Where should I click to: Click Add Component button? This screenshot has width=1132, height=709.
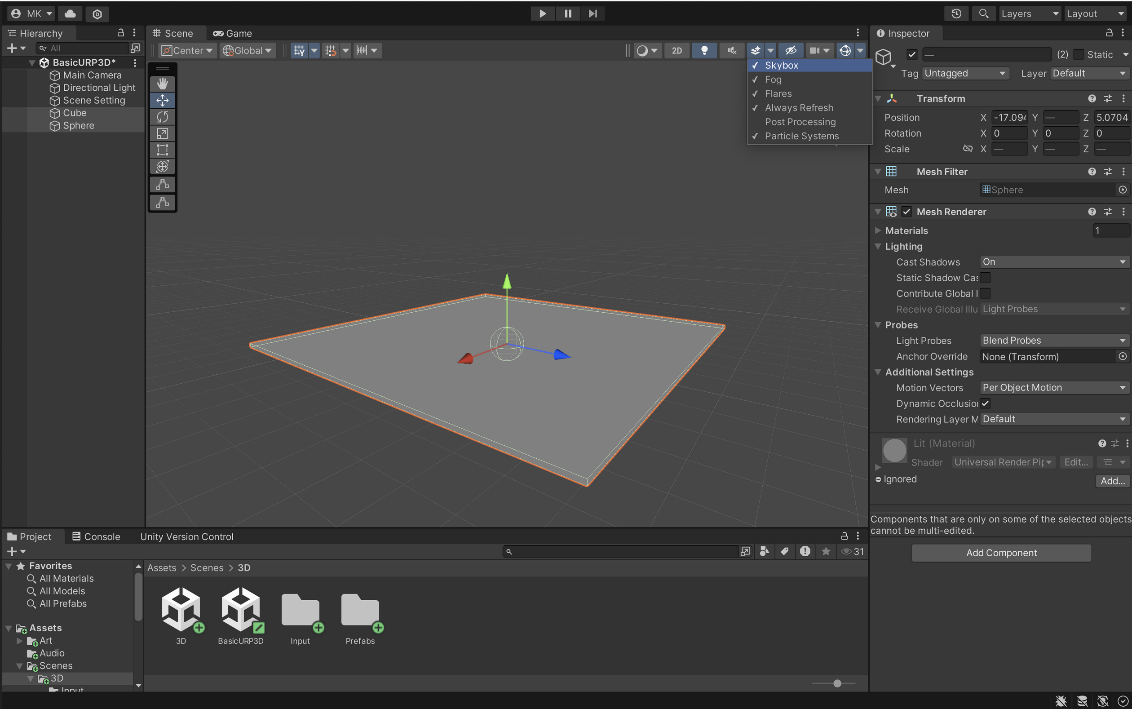point(1001,553)
